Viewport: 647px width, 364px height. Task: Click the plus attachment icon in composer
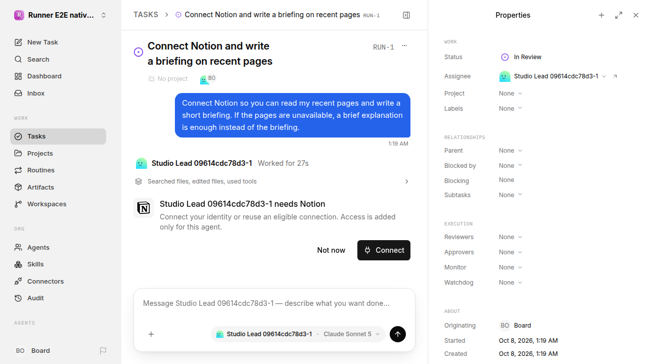coord(151,334)
